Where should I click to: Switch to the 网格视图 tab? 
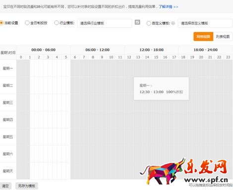coord(203,37)
